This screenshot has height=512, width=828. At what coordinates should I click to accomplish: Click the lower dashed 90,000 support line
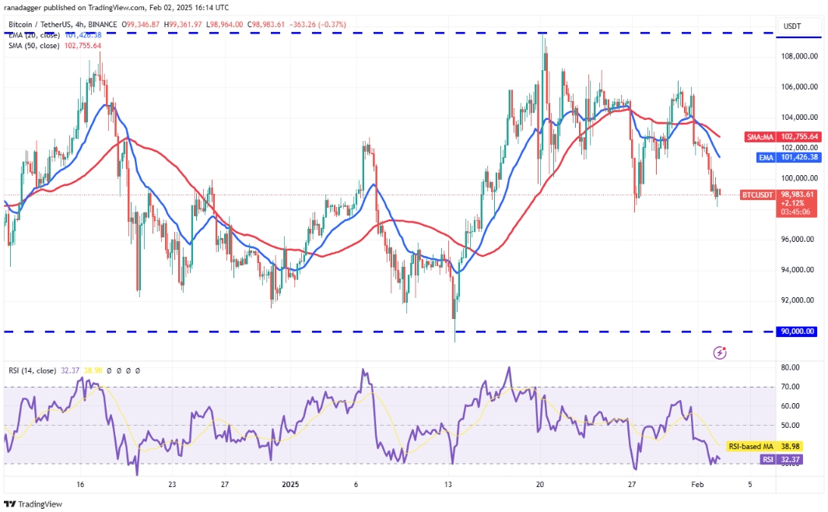390,331
